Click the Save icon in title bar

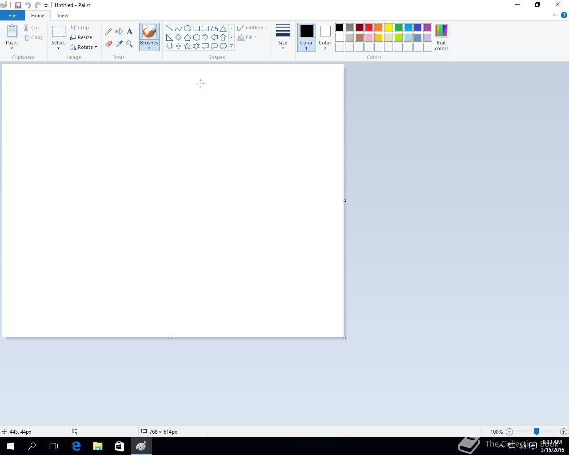coord(18,5)
